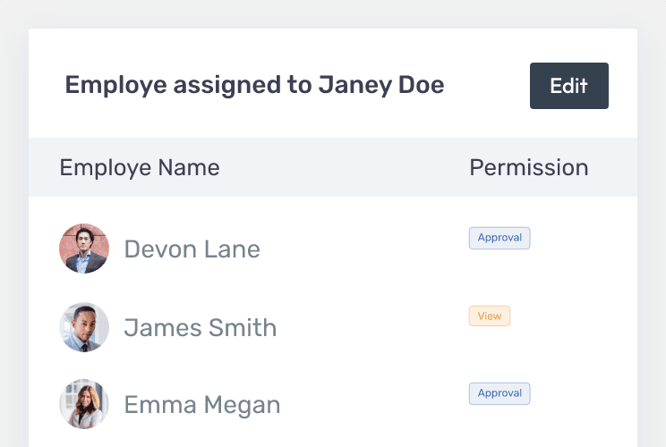Open Emma Megan's profile photo
Image resolution: width=666 pixels, height=447 pixels.
point(84,404)
